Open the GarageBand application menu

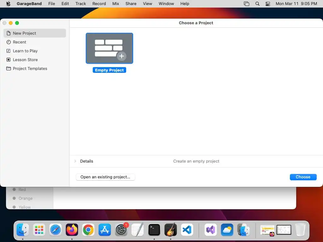point(29,3)
